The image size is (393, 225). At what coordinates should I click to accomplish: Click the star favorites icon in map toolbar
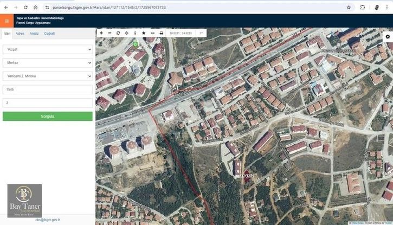pyautogui.click(x=144, y=33)
